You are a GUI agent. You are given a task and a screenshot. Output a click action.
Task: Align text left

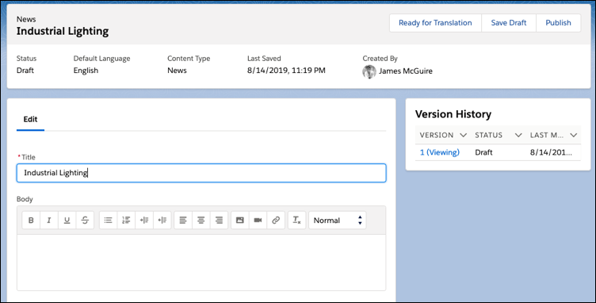(x=183, y=221)
